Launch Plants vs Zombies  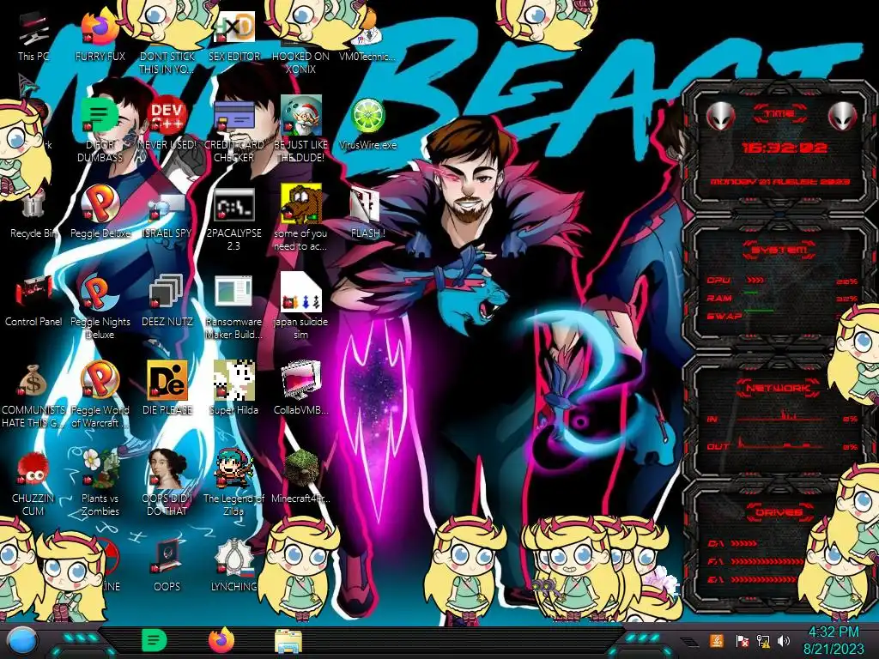100,483
